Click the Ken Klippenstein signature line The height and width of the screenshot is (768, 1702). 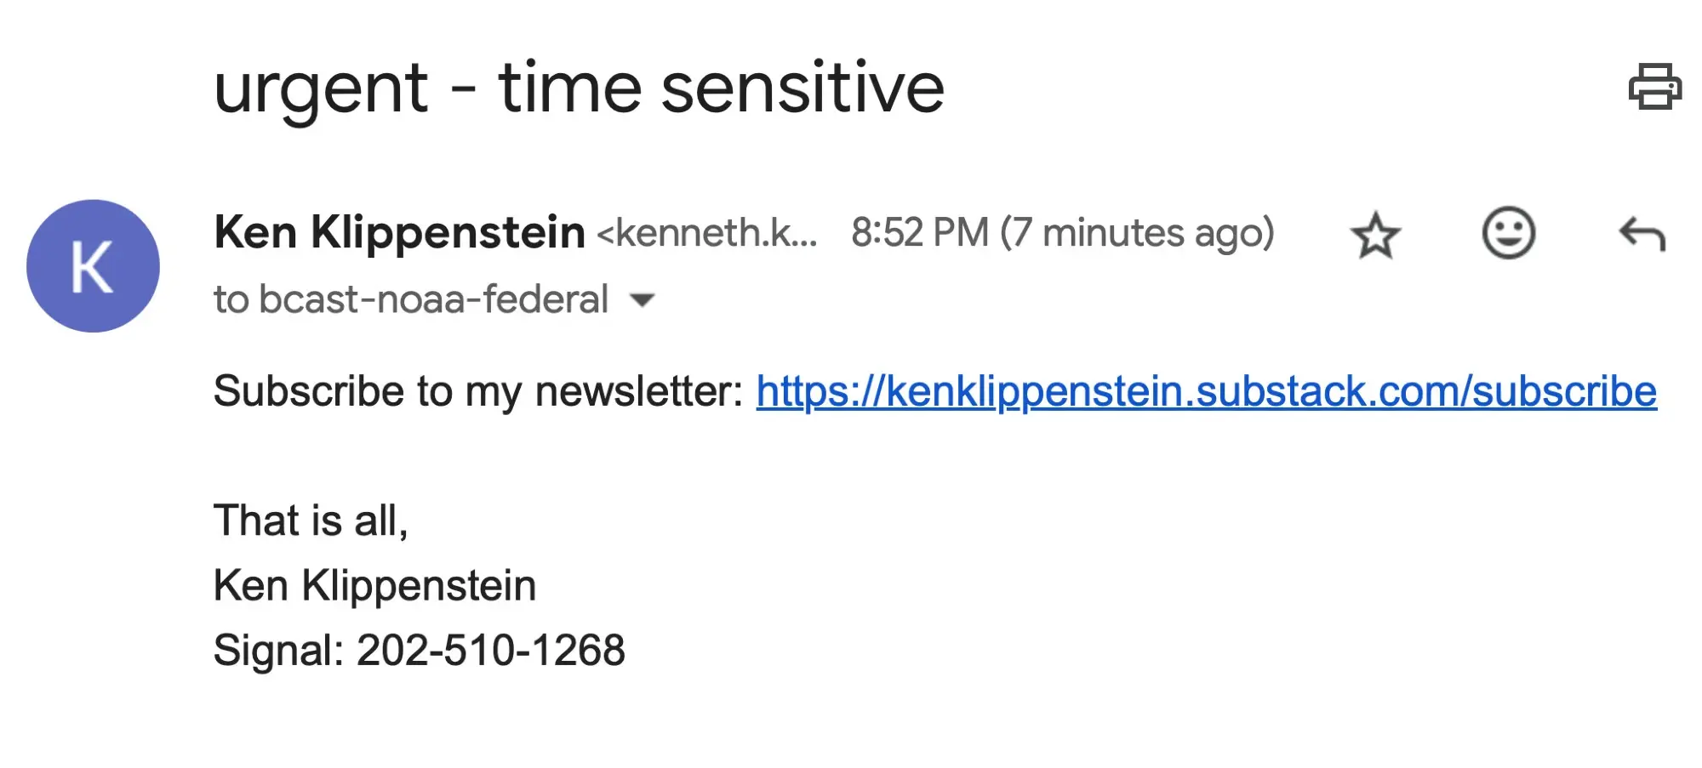point(374,586)
